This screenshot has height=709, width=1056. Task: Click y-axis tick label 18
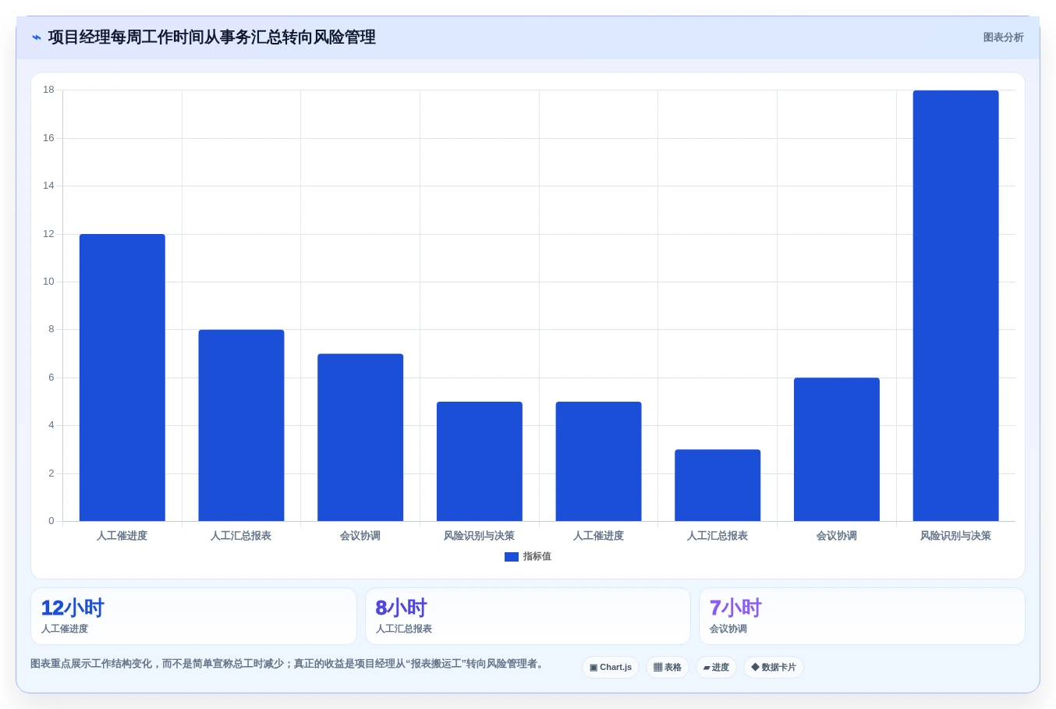(48, 90)
